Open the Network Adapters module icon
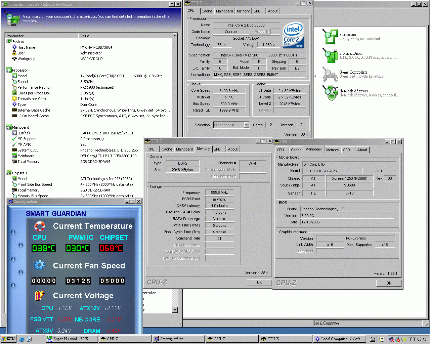430x344 pixels. 330,93
